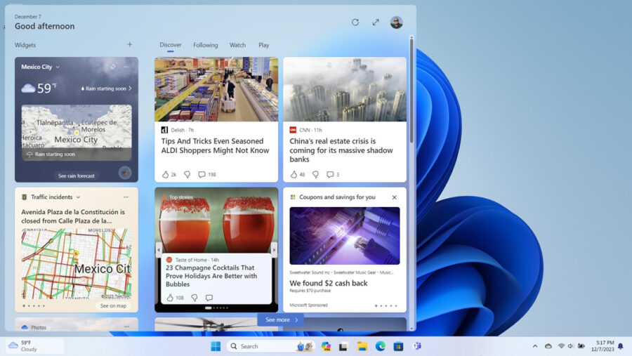This screenshot has height=356, width=632.
Task: Select first pager dot on Coupons card
Action: 376,305
